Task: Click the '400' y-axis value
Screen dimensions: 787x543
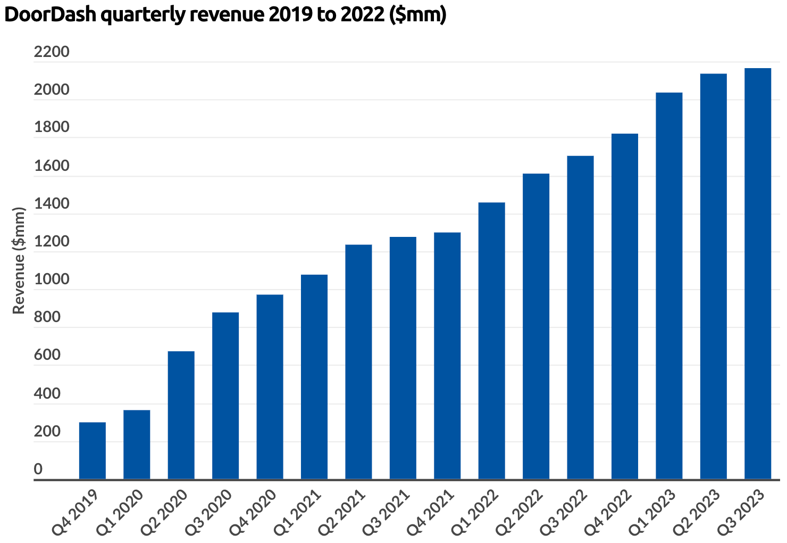Action: (x=47, y=393)
